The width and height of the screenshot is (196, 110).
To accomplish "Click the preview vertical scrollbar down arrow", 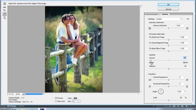I will tap(141, 91).
